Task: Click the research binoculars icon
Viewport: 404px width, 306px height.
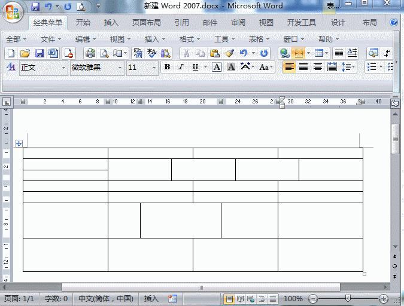Action: click(x=166, y=53)
